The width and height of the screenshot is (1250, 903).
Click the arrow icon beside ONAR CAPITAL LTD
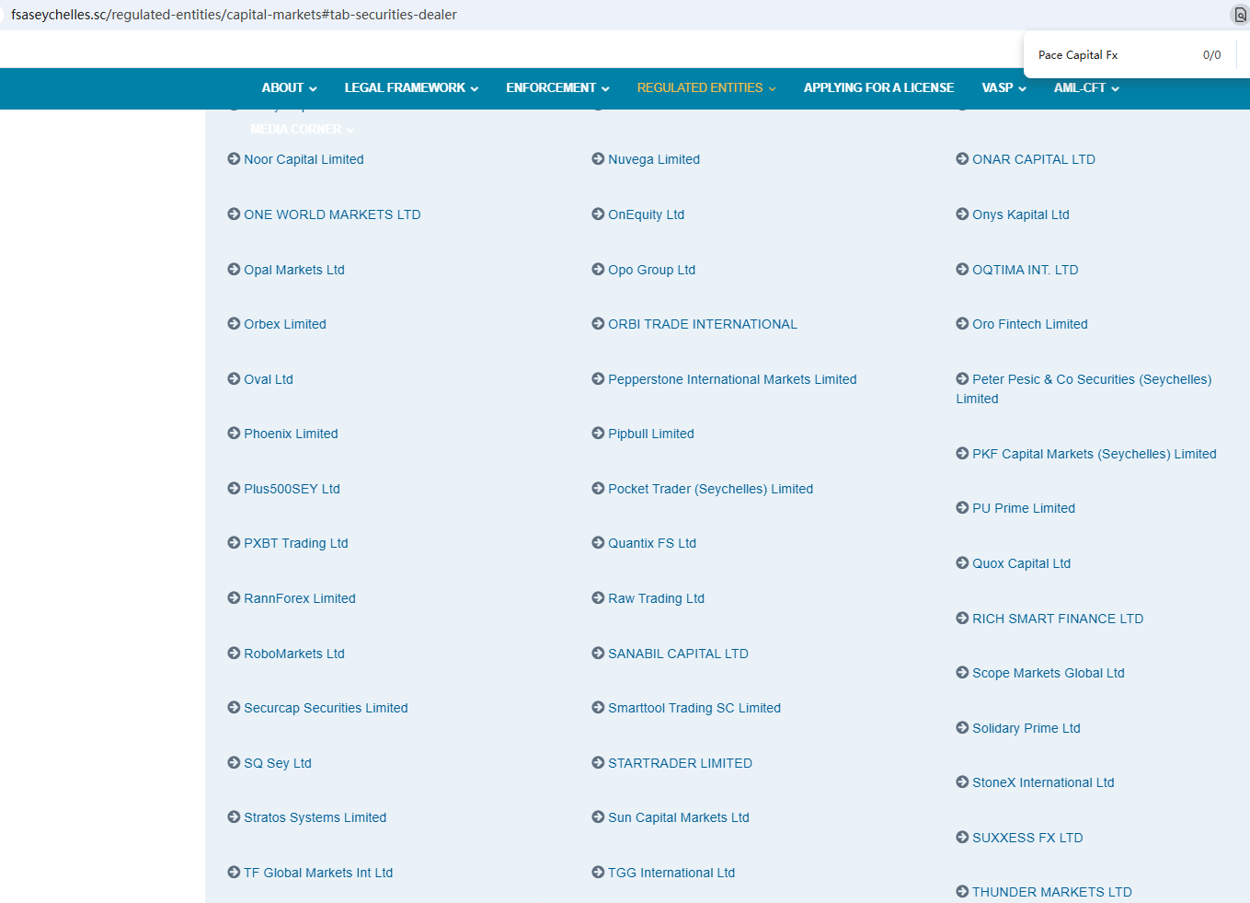click(962, 159)
